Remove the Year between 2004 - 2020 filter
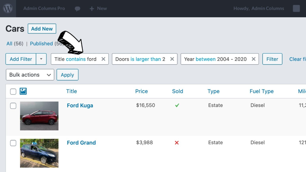Screen dimensions: 306x172 [x=254, y=59]
